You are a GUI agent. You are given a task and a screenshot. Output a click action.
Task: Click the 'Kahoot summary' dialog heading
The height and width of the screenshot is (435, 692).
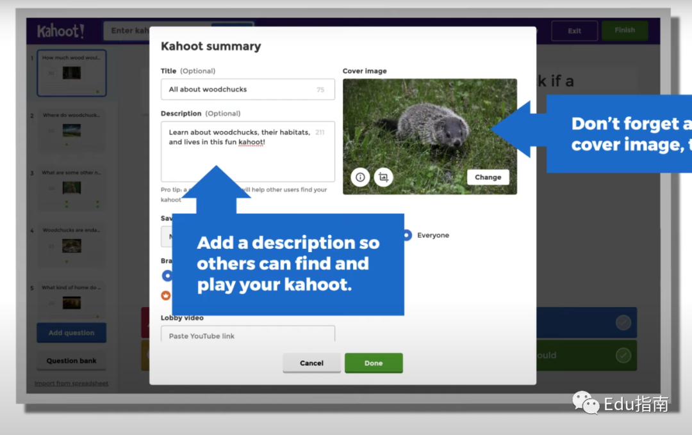tap(211, 46)
